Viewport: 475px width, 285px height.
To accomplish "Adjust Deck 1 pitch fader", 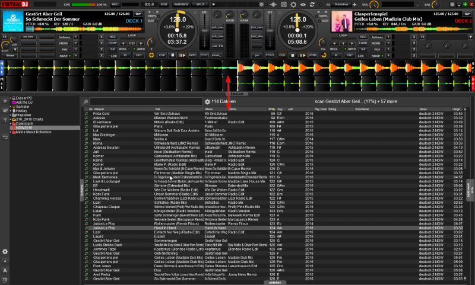I will pos(205,31).
